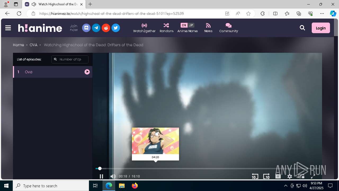Viewport: 339px width, 191px height.
Task: Open the notification center
Action: point(330,186)
